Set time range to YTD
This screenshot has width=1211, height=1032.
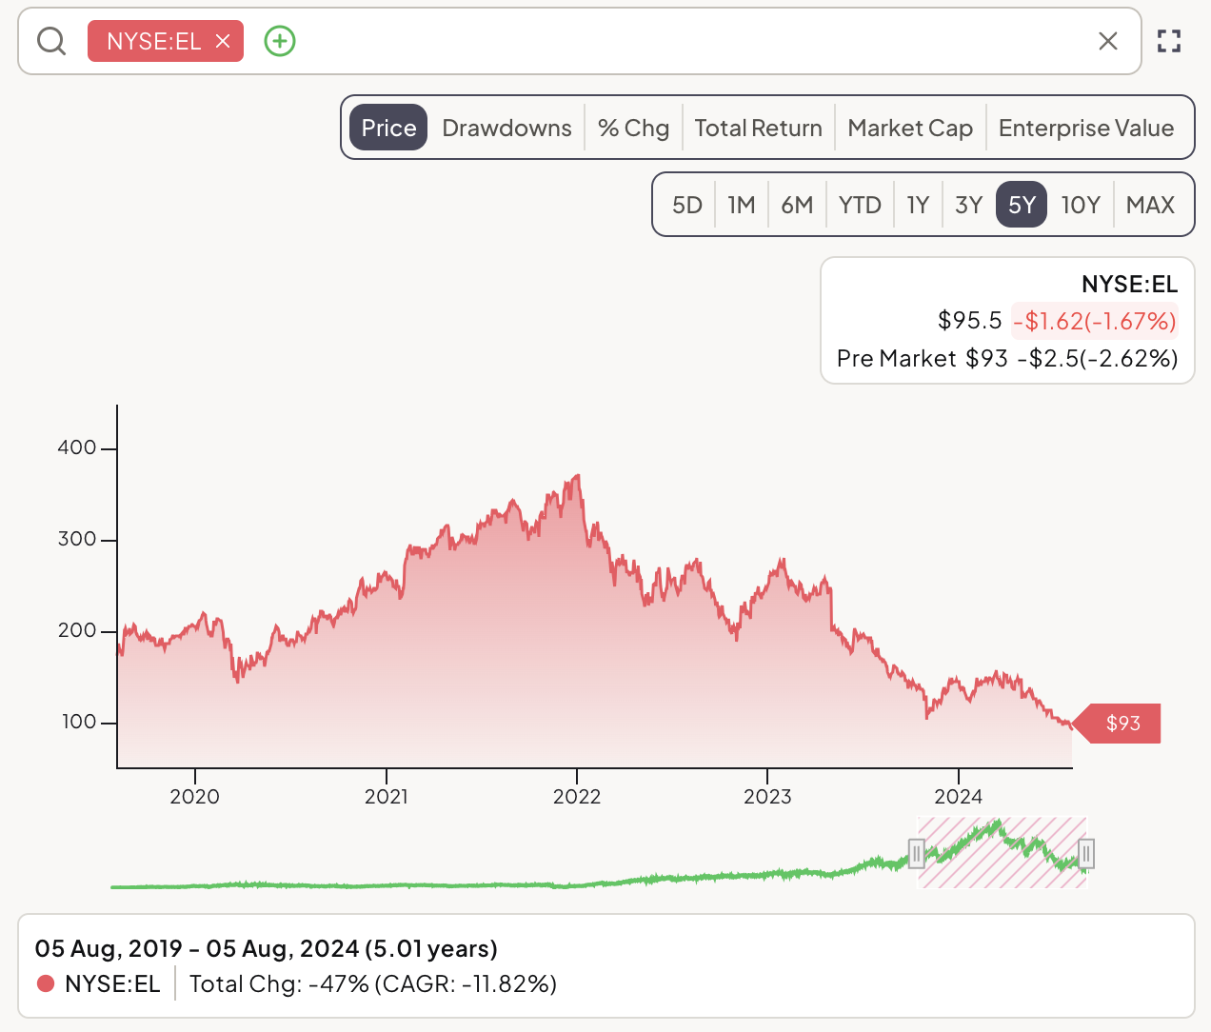pos(860,205)
